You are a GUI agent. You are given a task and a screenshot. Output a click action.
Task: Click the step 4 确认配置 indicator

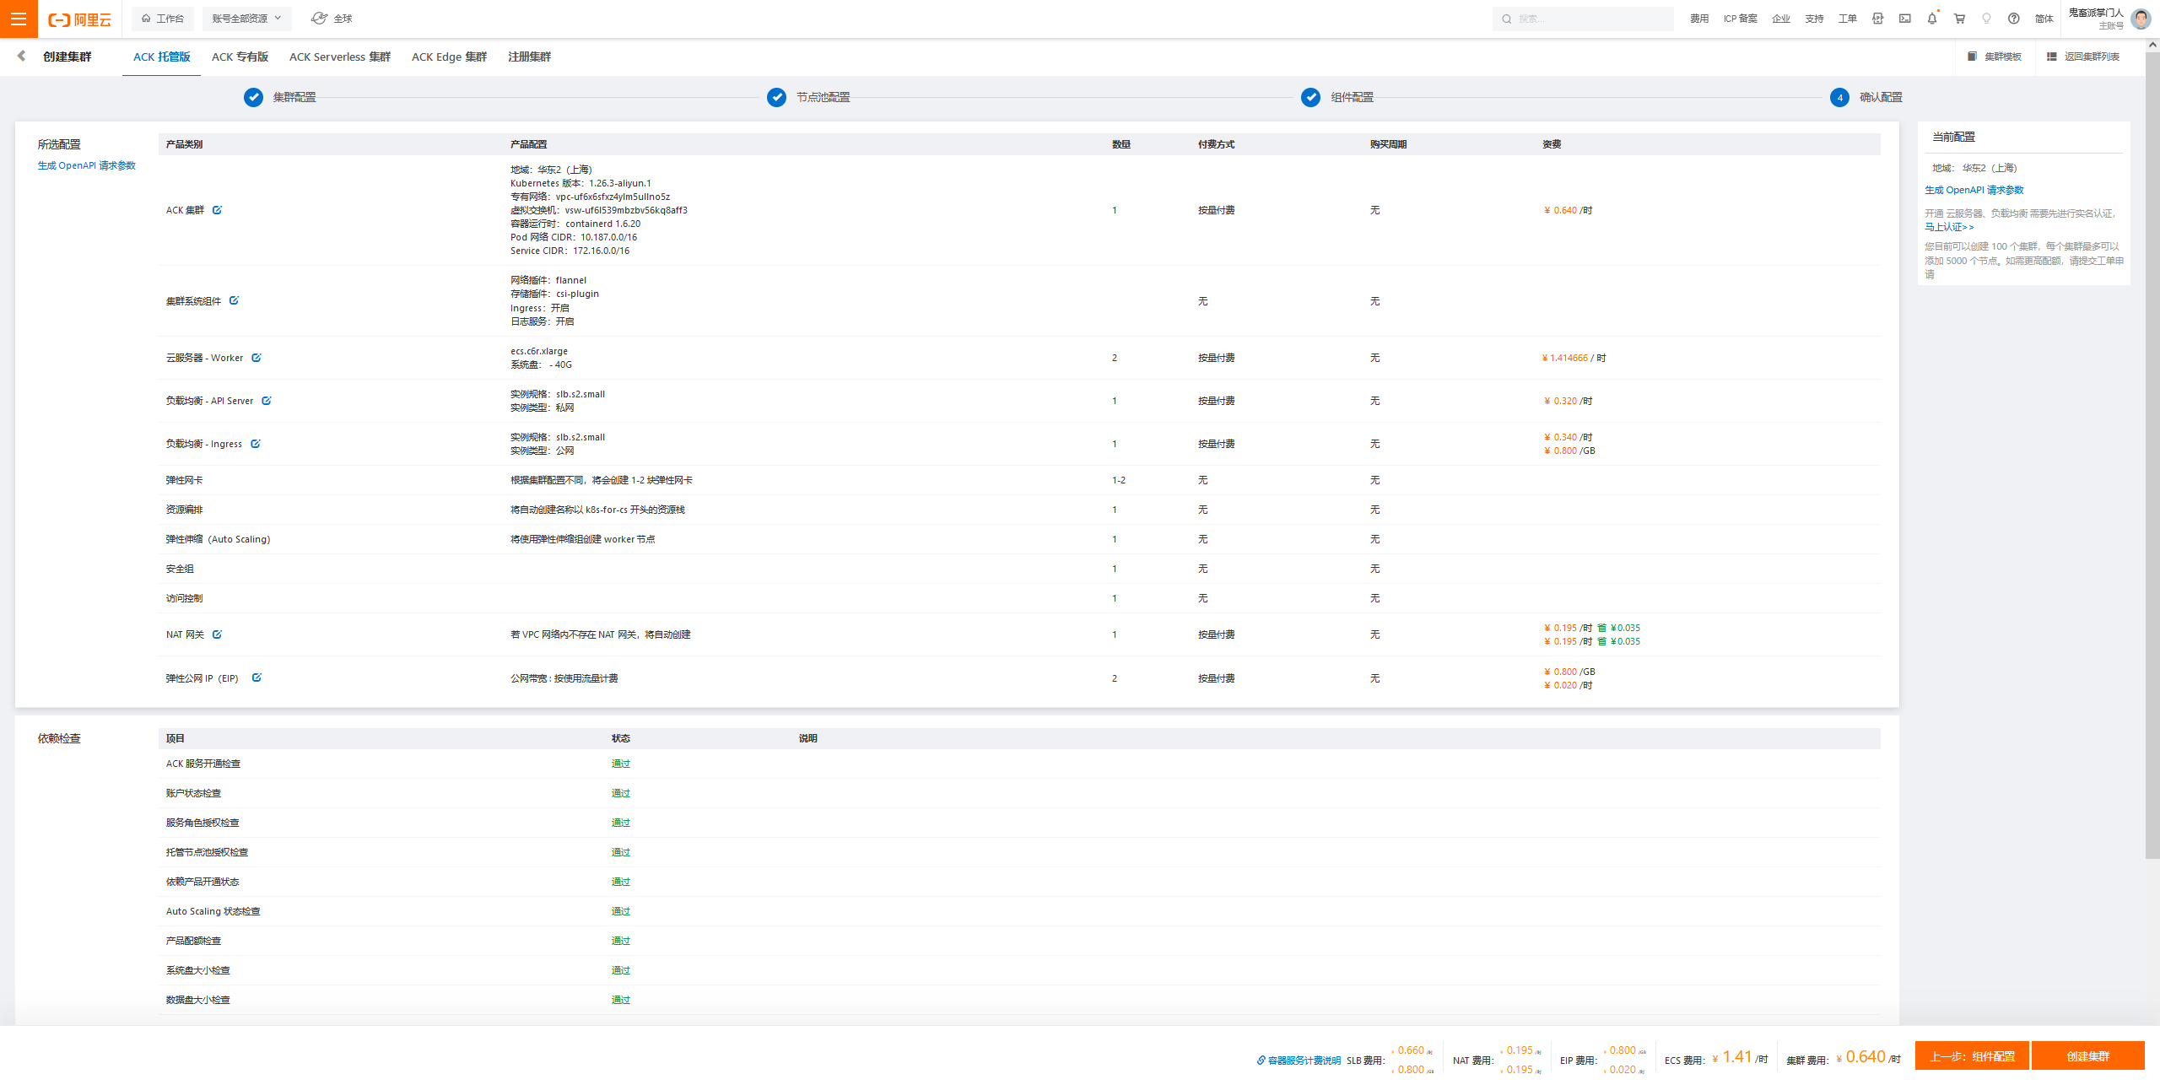coord(1839,97)
